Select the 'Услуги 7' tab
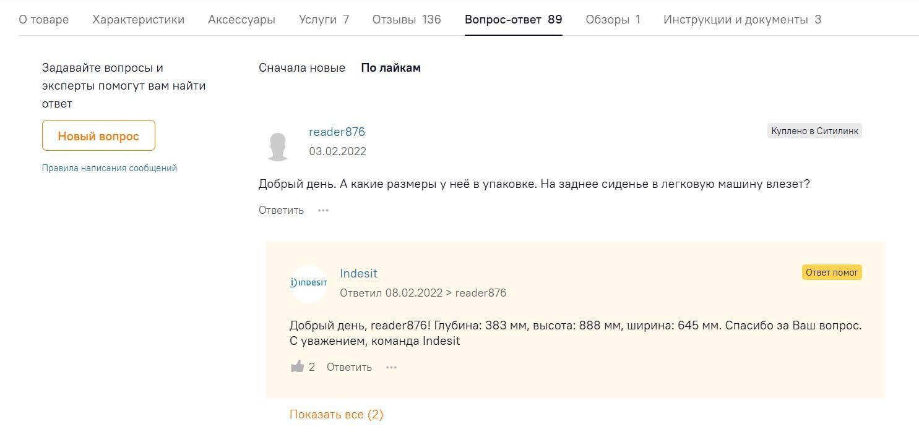This screenshot has height=440, width=919. 324,20
